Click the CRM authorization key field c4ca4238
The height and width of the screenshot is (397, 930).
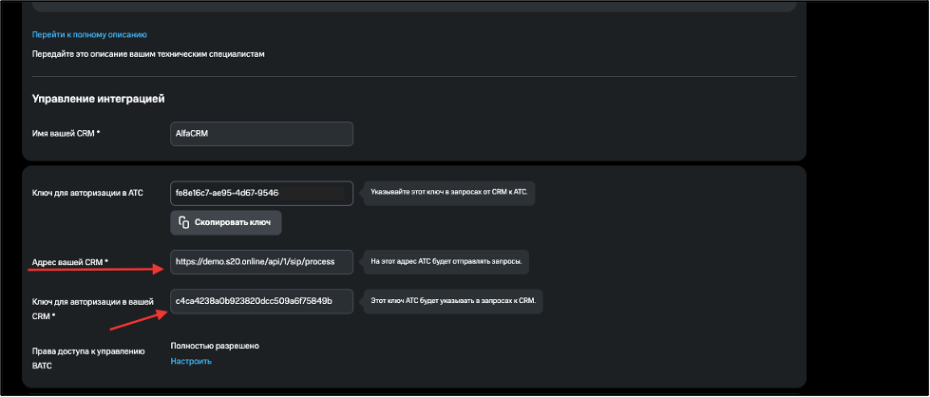(x=261, y=301)
